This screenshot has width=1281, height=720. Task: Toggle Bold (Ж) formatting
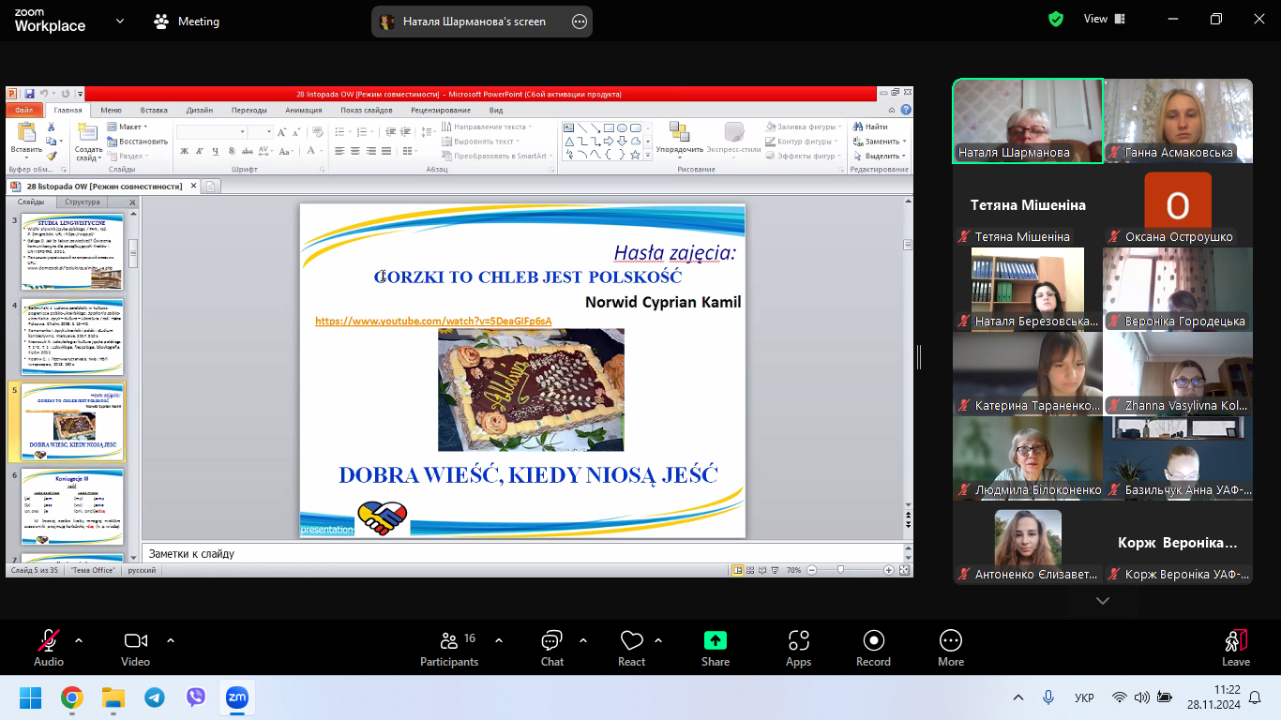[x=185, y=151]
